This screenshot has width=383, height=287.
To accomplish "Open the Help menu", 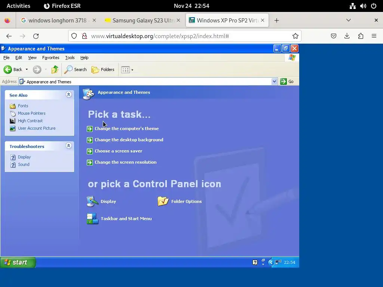I will click(x=84, y=58).
